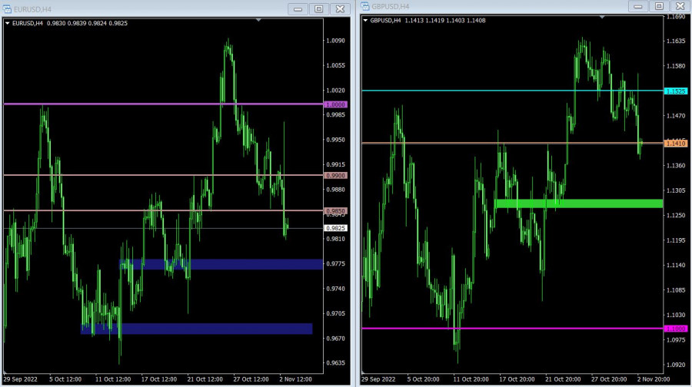Screen dimensions: 692x387
Task: Click the 1.1580 value on GBPUSD price scale
Action: [676, 66]
